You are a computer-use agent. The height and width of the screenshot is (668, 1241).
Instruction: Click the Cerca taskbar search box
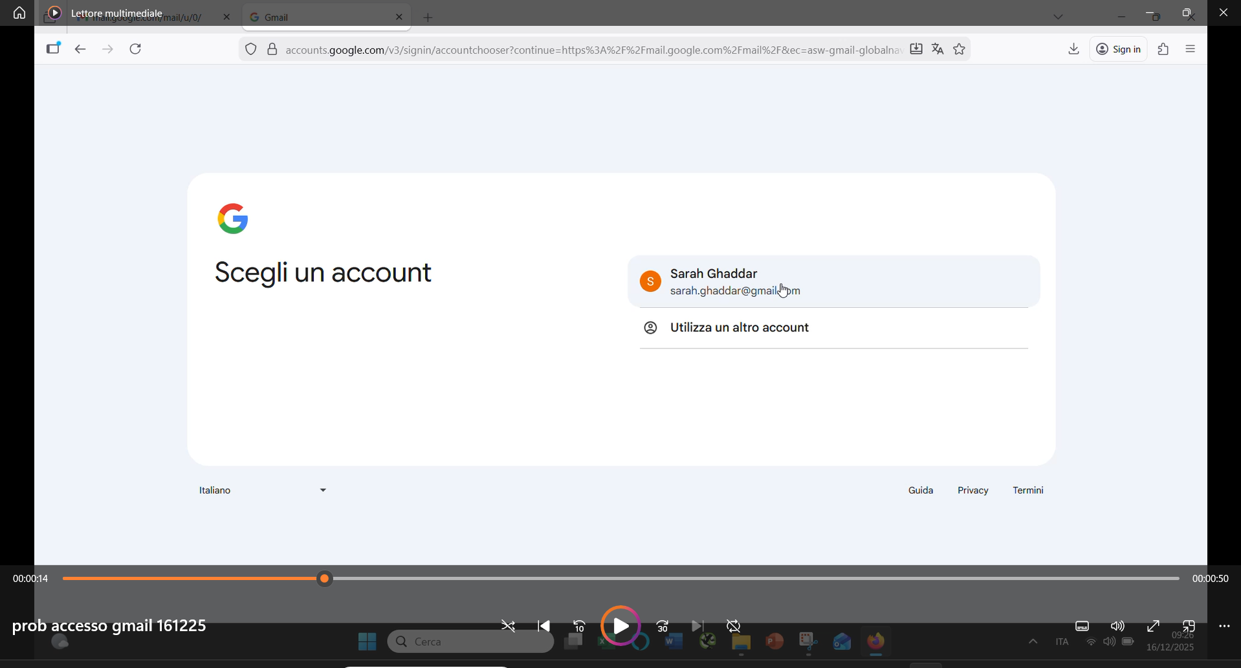click(x=470, y=641)
